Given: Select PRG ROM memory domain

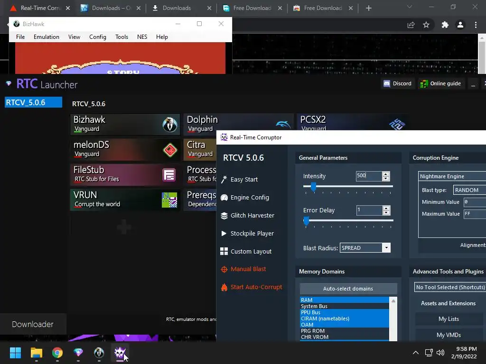Looking at the screenshot, I should tap(345, 331).
